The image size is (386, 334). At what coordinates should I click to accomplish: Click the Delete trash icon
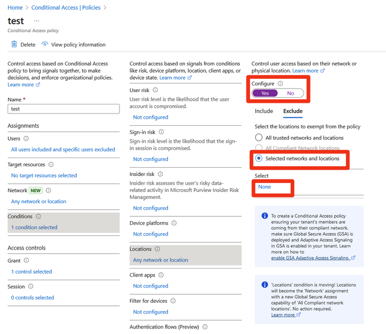[14, 44]
